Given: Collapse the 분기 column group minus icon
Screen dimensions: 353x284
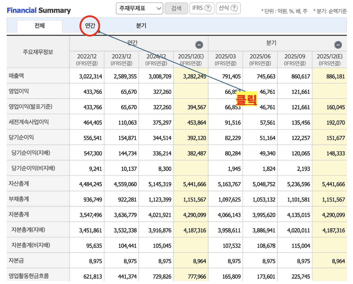Looking at the screenshot, I should pyautogui.click(x=338, y=45).
